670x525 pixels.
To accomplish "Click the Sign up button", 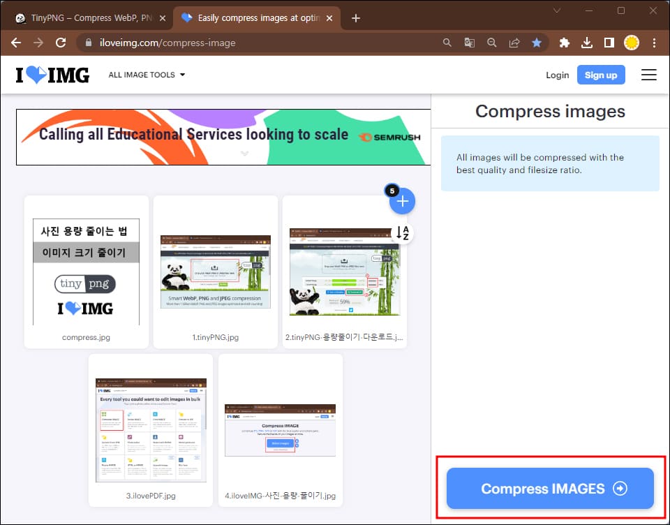I will pyautogui.click(x=601, y=75).
